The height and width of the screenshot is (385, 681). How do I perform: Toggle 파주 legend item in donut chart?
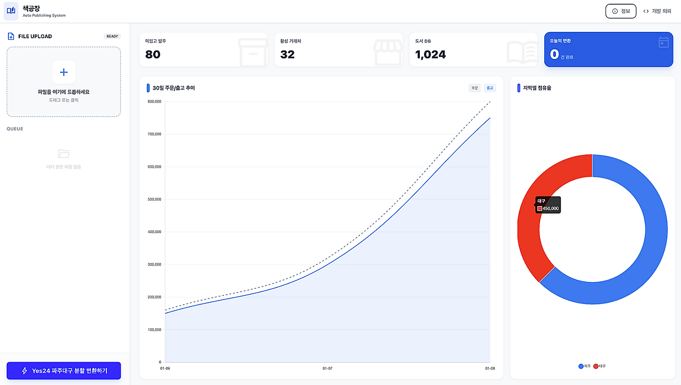click(x=584, y=366)
